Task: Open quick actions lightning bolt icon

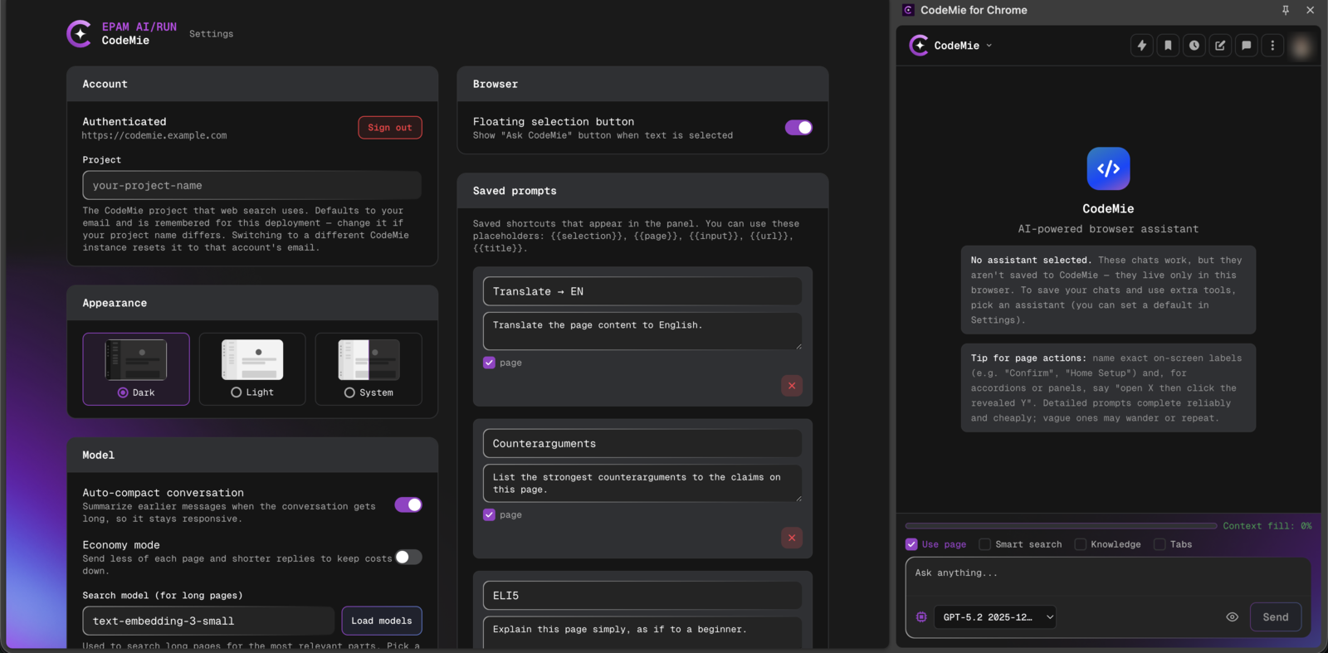Action: (x=1142, y=46)
